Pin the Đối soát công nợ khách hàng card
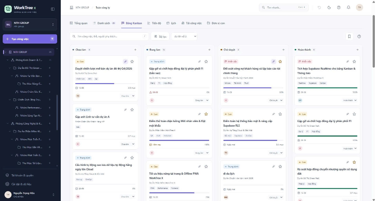 pyautogui.click(x=273, y=62)
